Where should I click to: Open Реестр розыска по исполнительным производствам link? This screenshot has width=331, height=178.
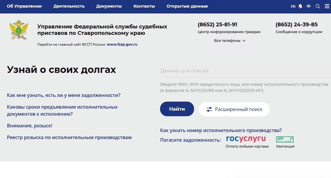tap(69, 137)
